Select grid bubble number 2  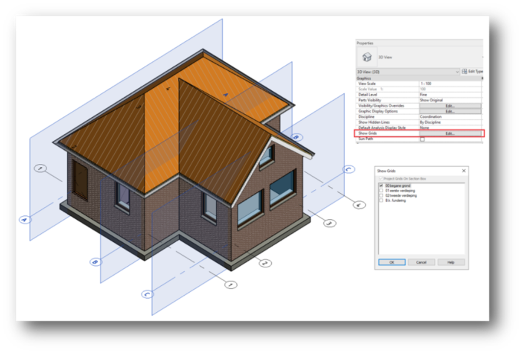[265, 263]
